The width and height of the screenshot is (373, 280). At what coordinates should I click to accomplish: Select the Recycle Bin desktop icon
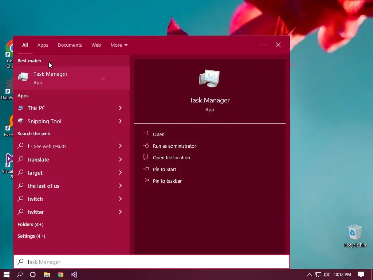pos(355,236)
